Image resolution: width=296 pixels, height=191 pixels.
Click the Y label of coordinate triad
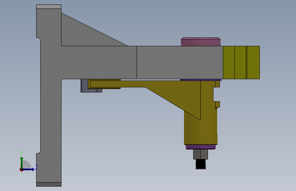pyautogui.click(x=22, y=153)
